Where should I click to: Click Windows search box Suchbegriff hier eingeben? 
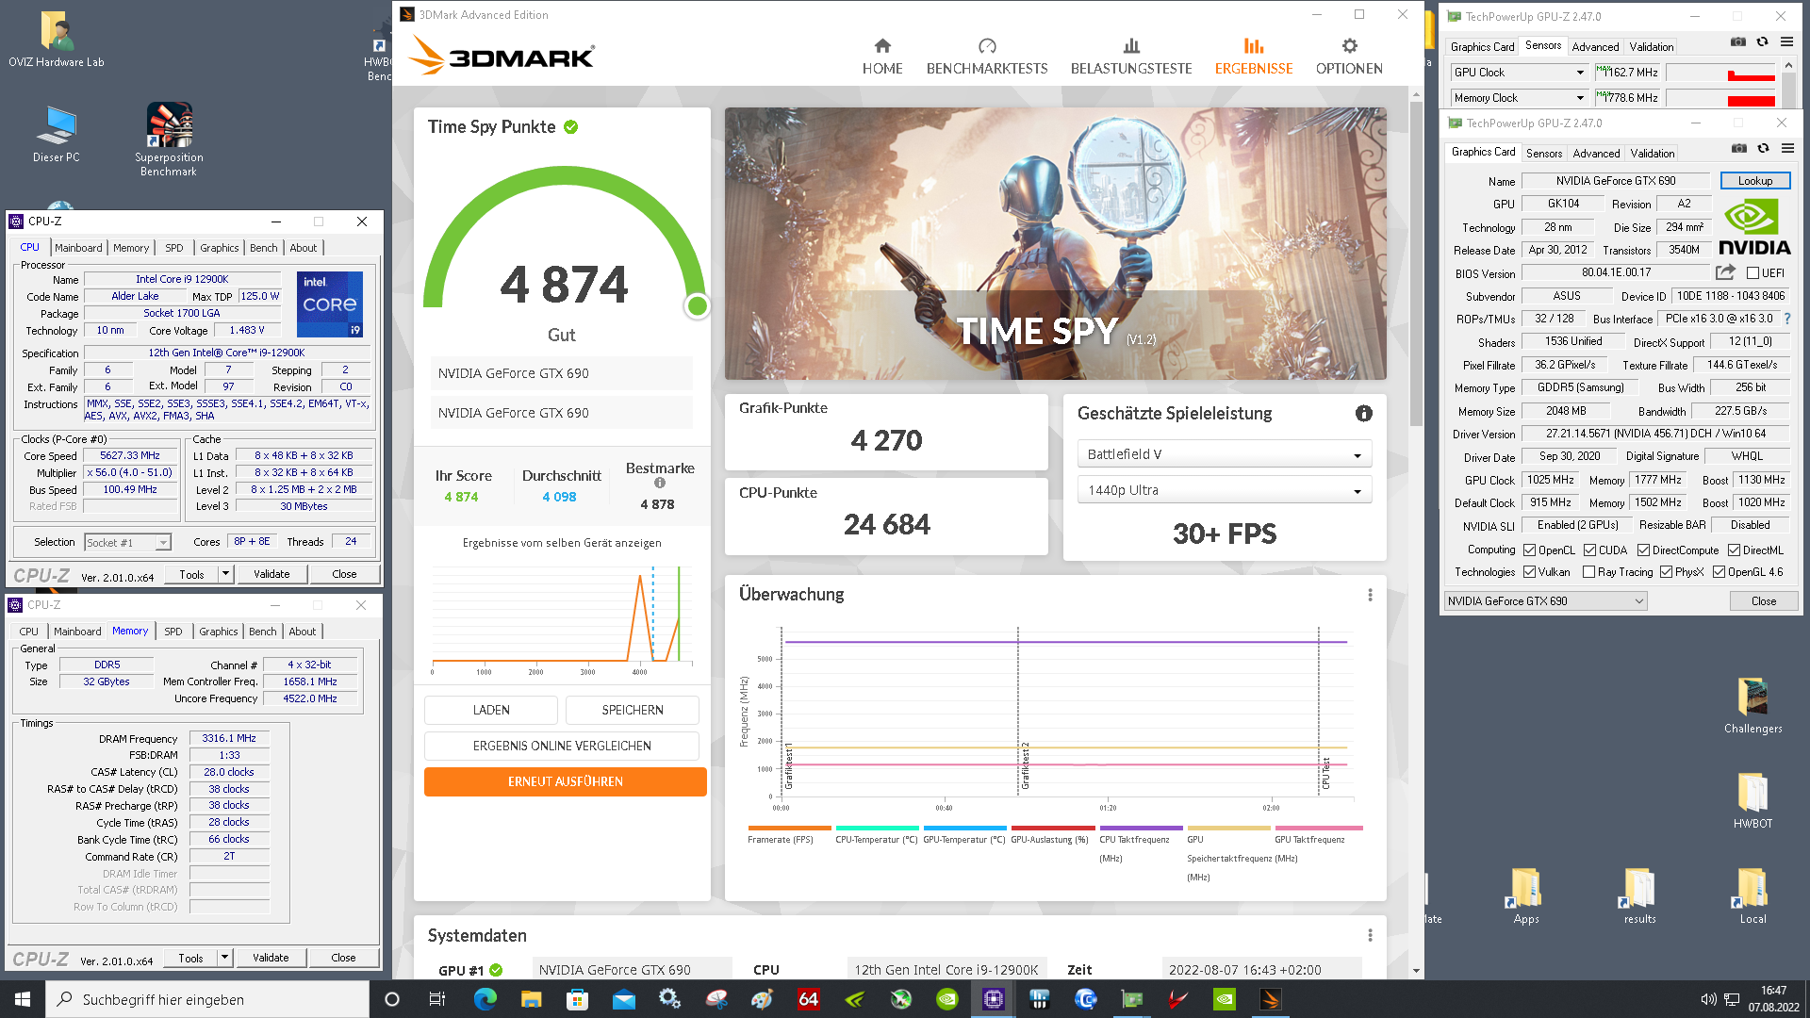tap(207, 999)
